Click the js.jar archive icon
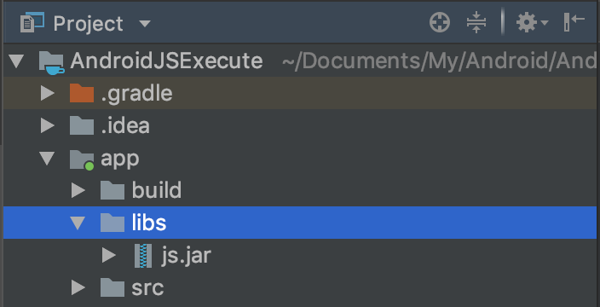The image size is (600, 307). pyautogui.click(x=143, y=256)
